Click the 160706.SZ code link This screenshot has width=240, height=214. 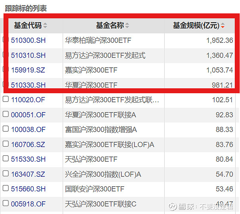coord(28,145)
